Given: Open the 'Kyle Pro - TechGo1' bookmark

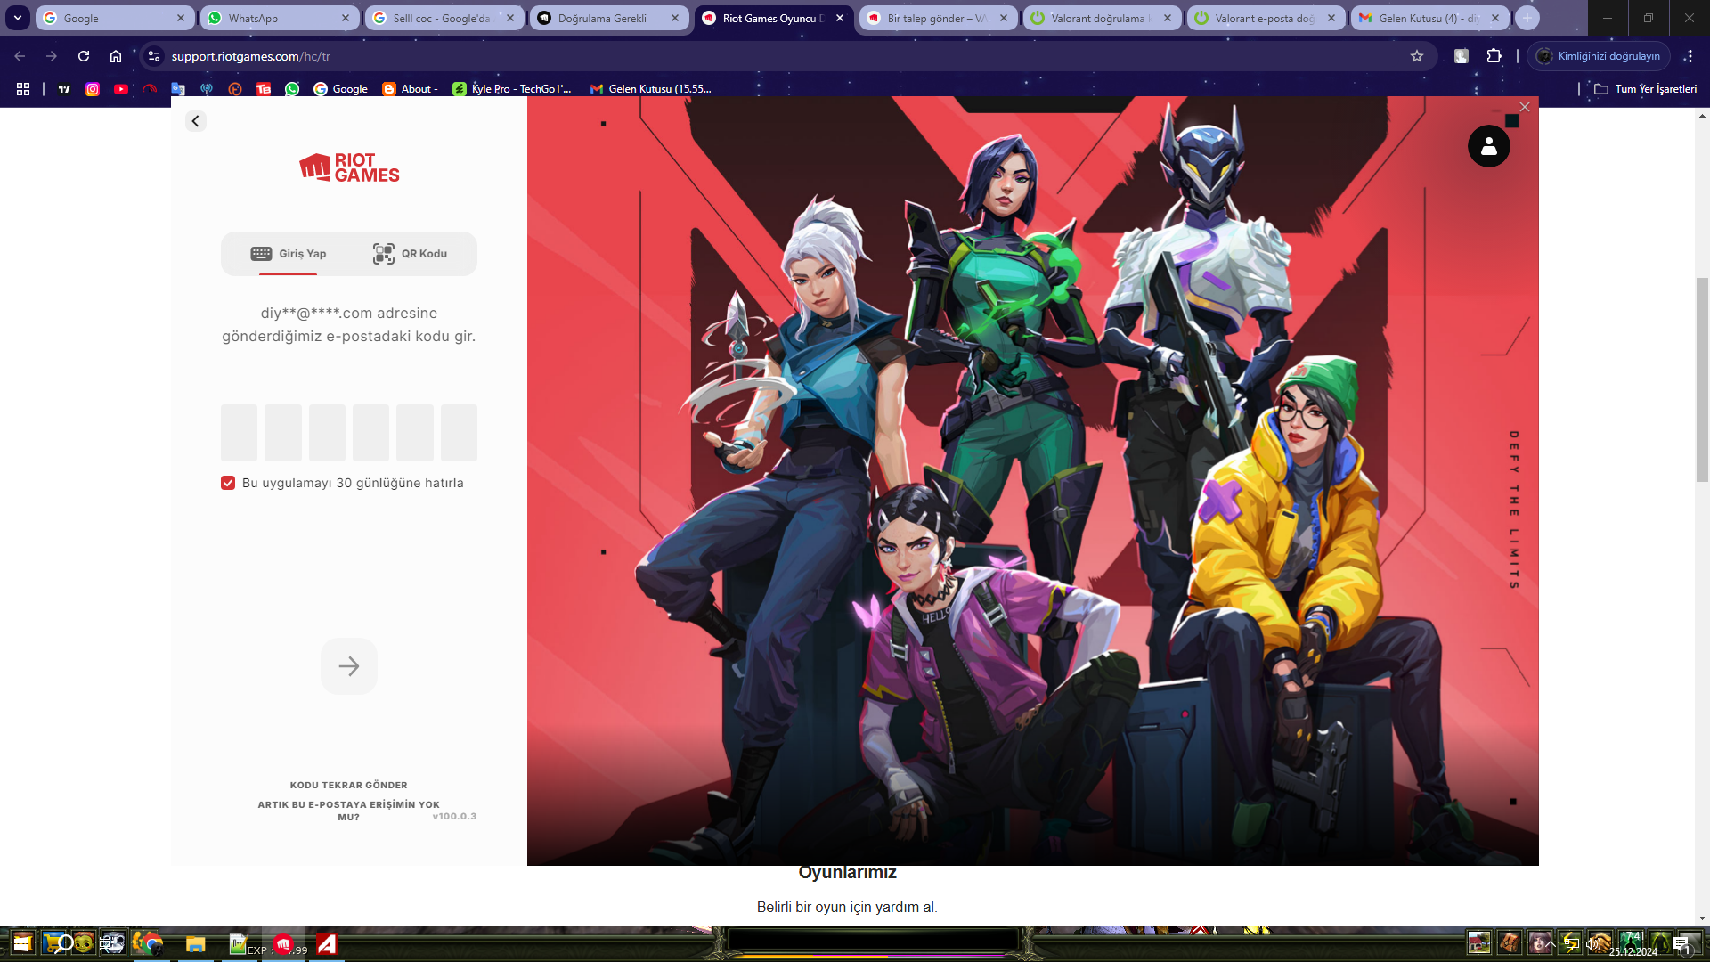Looking at the screenshot, I should [512, 89].
